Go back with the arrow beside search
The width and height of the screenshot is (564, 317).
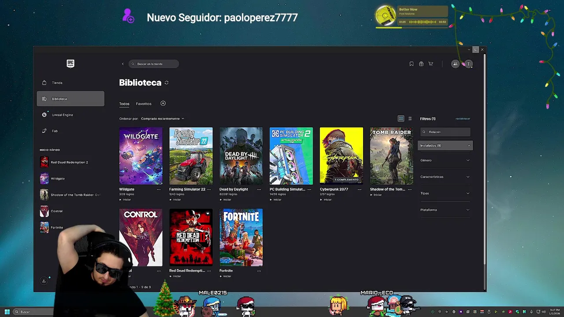point(123,64)
